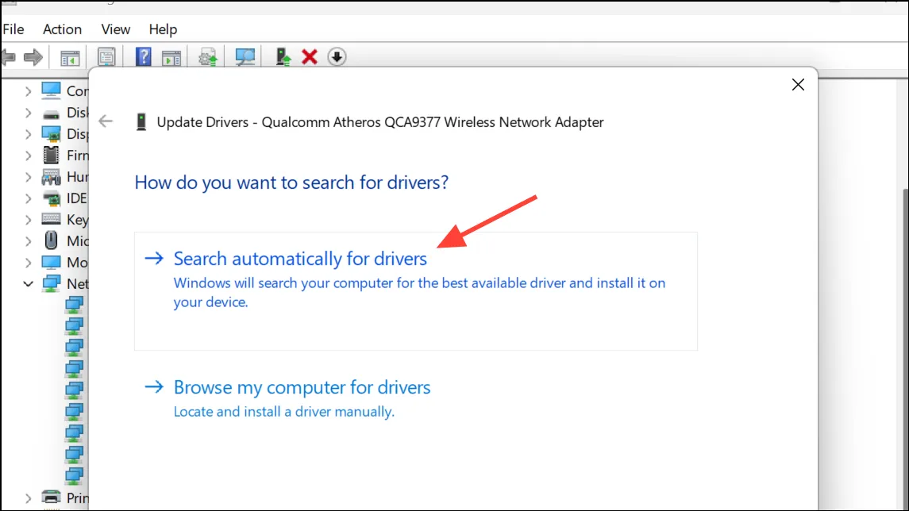Click the Show/Hide Console Tree toolbar icon
Viewport: 909px width, 511px height.
tap(70, 57)
